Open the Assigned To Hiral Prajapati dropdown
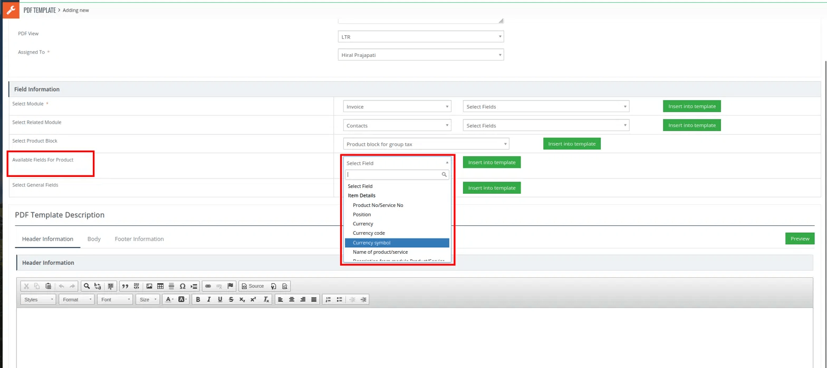827x368 pixels. pos(421,55)
